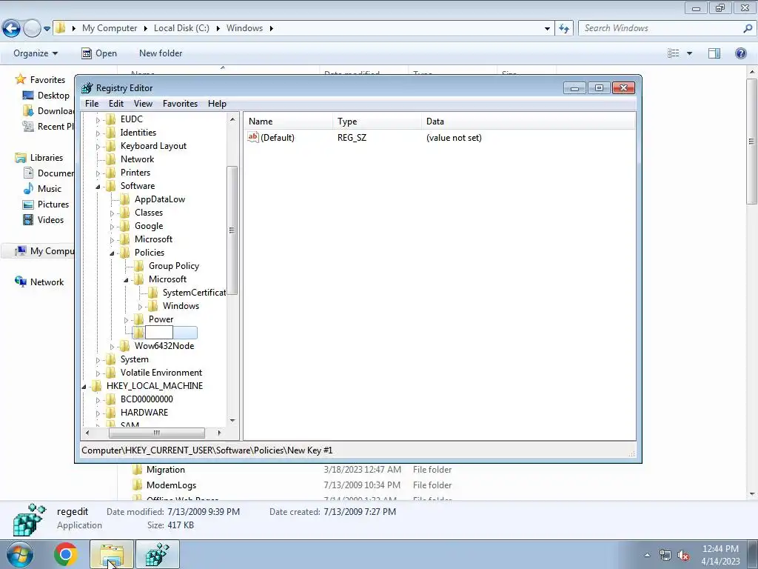Open Google Chrome from the taskbar
This screenshot has height=569, width=758.
[x=66, y=554]
